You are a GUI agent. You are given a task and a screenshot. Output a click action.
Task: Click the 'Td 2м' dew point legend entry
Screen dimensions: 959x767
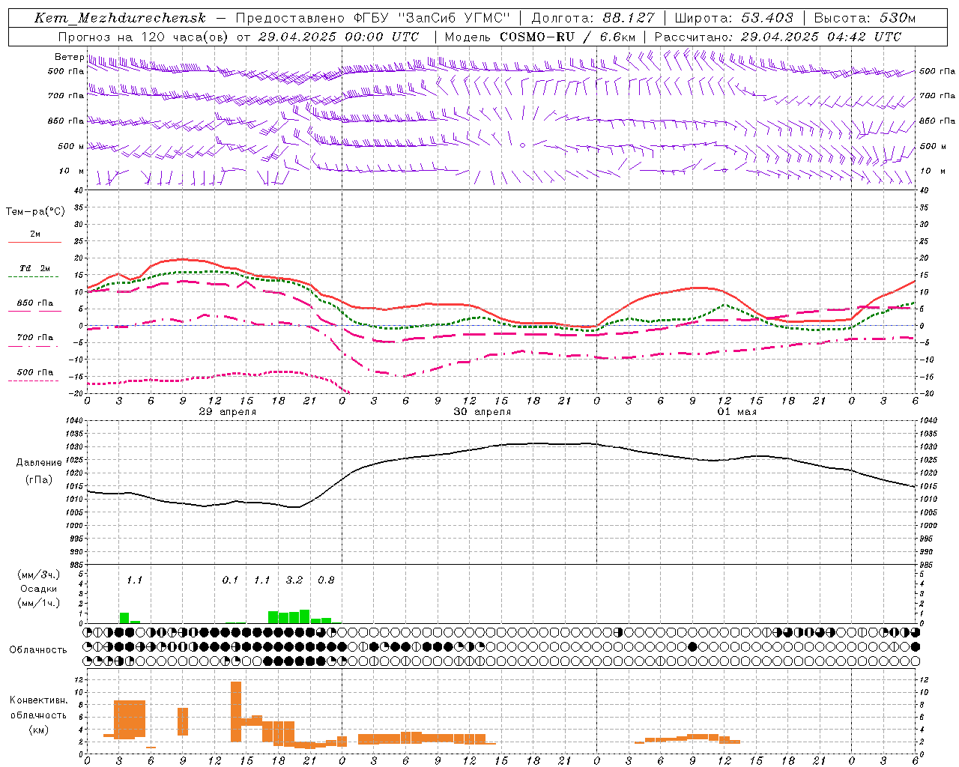(35, 268)
